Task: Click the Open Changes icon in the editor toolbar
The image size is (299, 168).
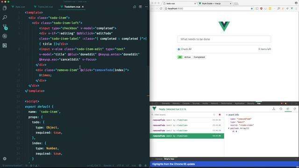Action: pyautogui.click(x=135, y=7)
